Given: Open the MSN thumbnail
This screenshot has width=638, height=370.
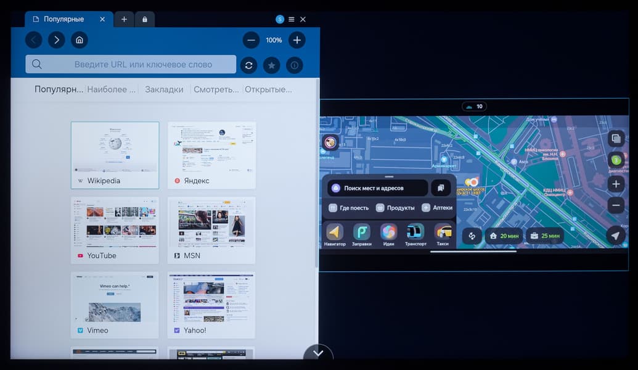Looking at the screenshot, I should [x=211, y=231].
